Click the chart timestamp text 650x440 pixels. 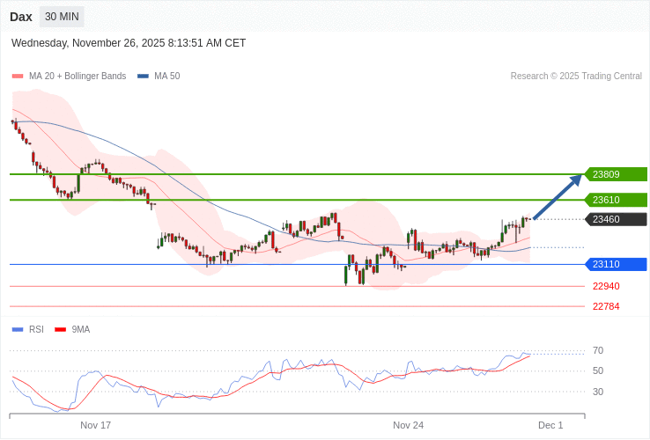(129, 43)
